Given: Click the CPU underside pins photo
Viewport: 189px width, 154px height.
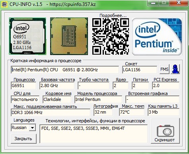Looking at the screenshot, I should 69,36.
